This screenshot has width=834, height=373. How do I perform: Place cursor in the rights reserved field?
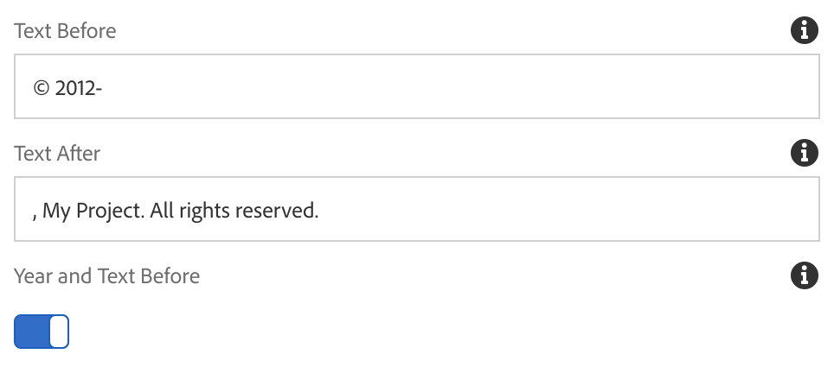coord(416,209)
